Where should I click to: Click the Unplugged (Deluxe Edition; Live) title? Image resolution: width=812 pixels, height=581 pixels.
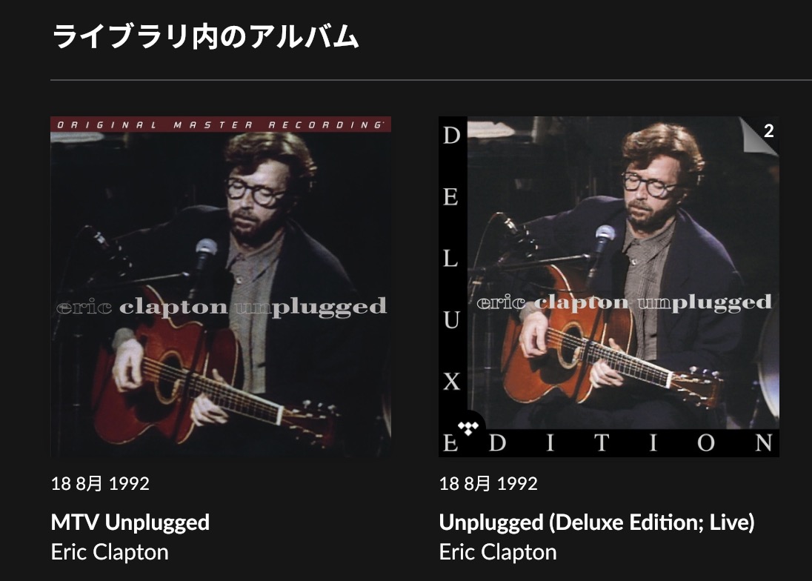[596, 522]
